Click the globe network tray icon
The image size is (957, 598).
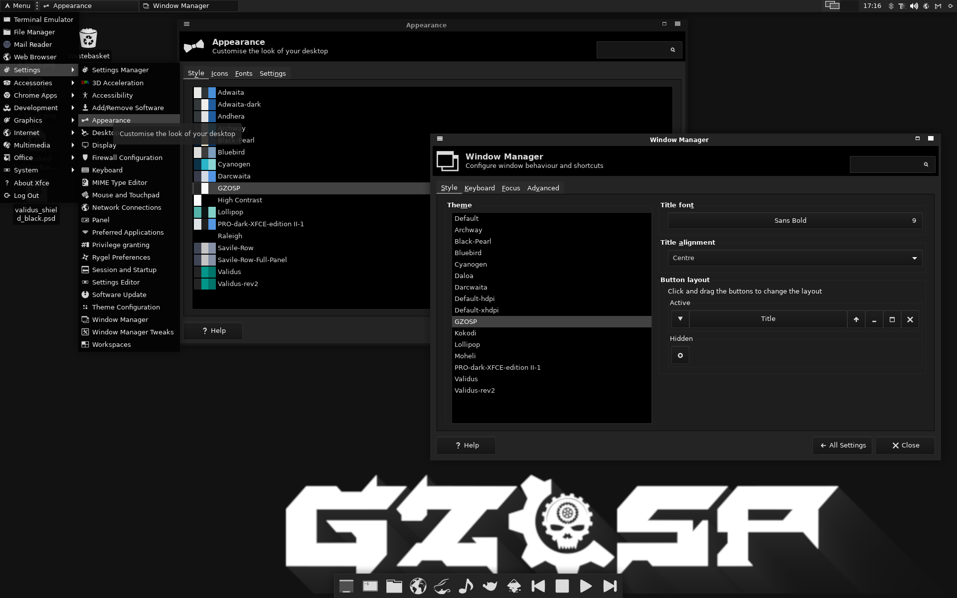pyautogui.click(x=926, y=6)
